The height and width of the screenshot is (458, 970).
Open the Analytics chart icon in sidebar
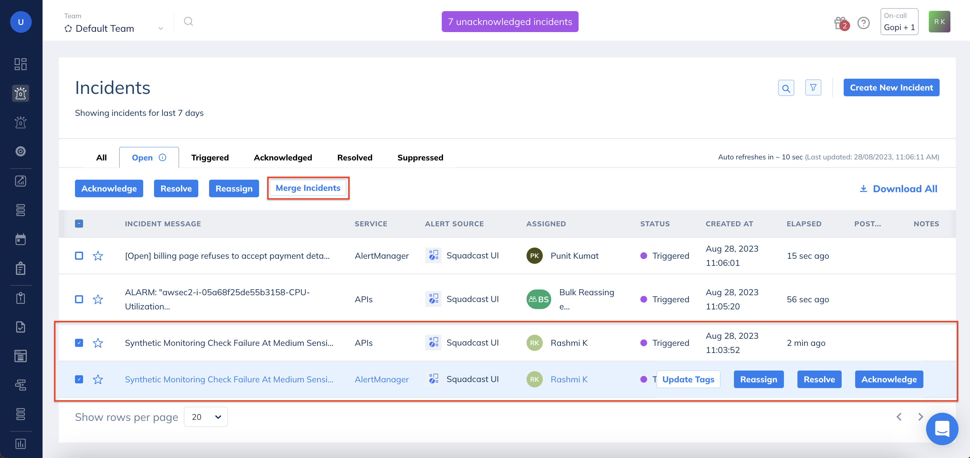coord(21,181)
